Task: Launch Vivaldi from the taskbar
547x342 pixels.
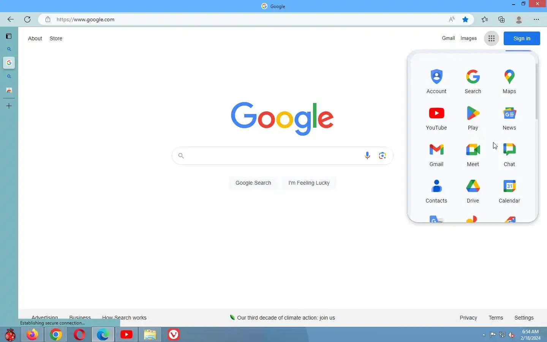Action: (x=174, y=334)
